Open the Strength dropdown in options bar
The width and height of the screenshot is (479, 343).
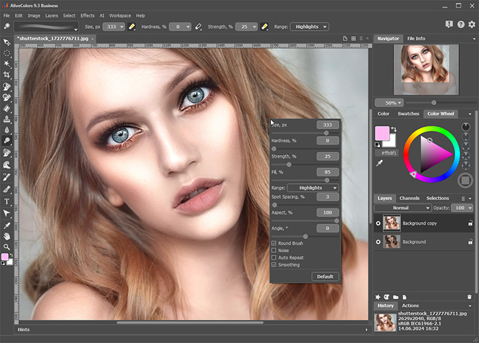coord(255,27)
